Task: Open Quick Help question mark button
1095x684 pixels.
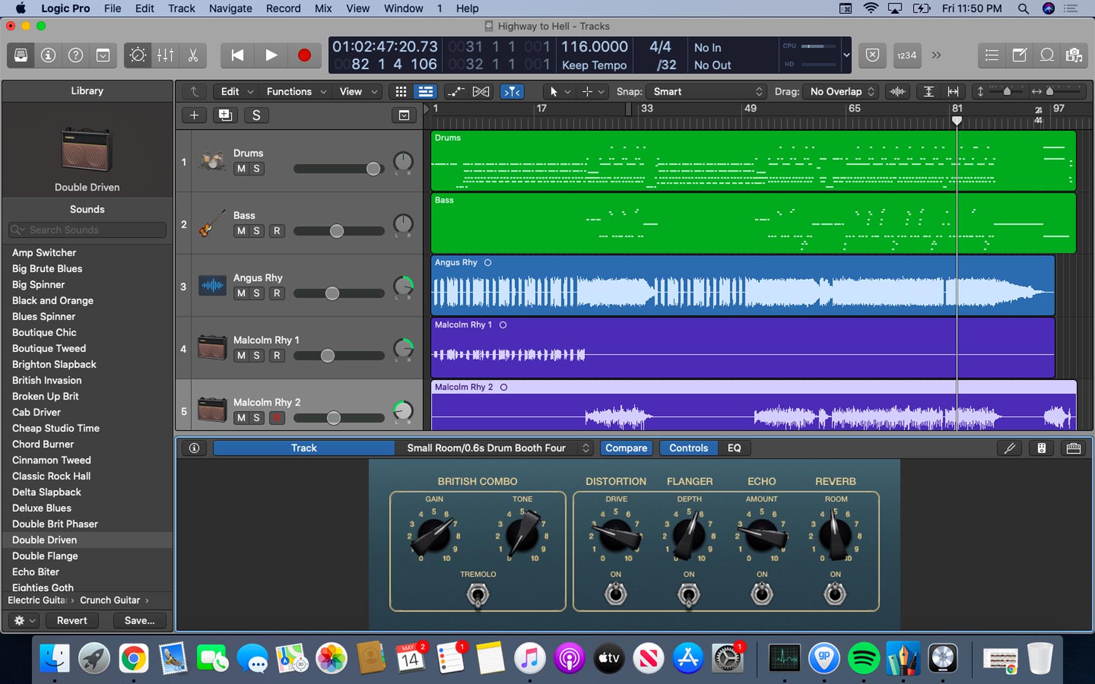Action: (75, 55)
